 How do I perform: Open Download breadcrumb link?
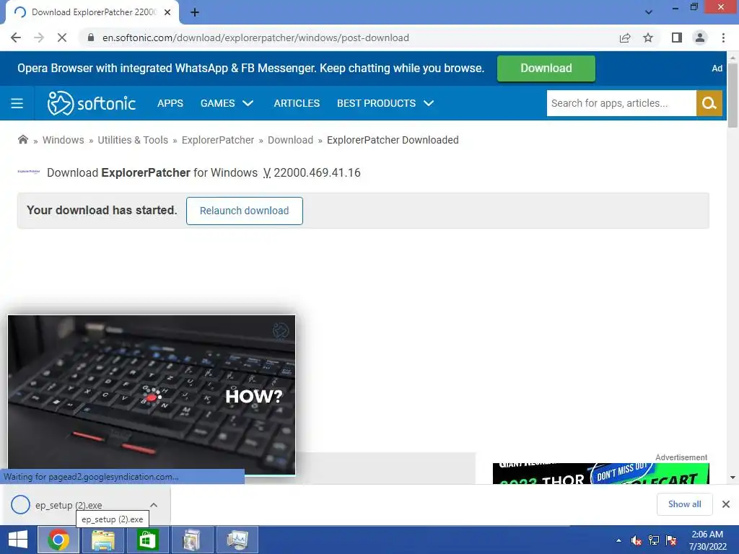(x=290, y=140)
